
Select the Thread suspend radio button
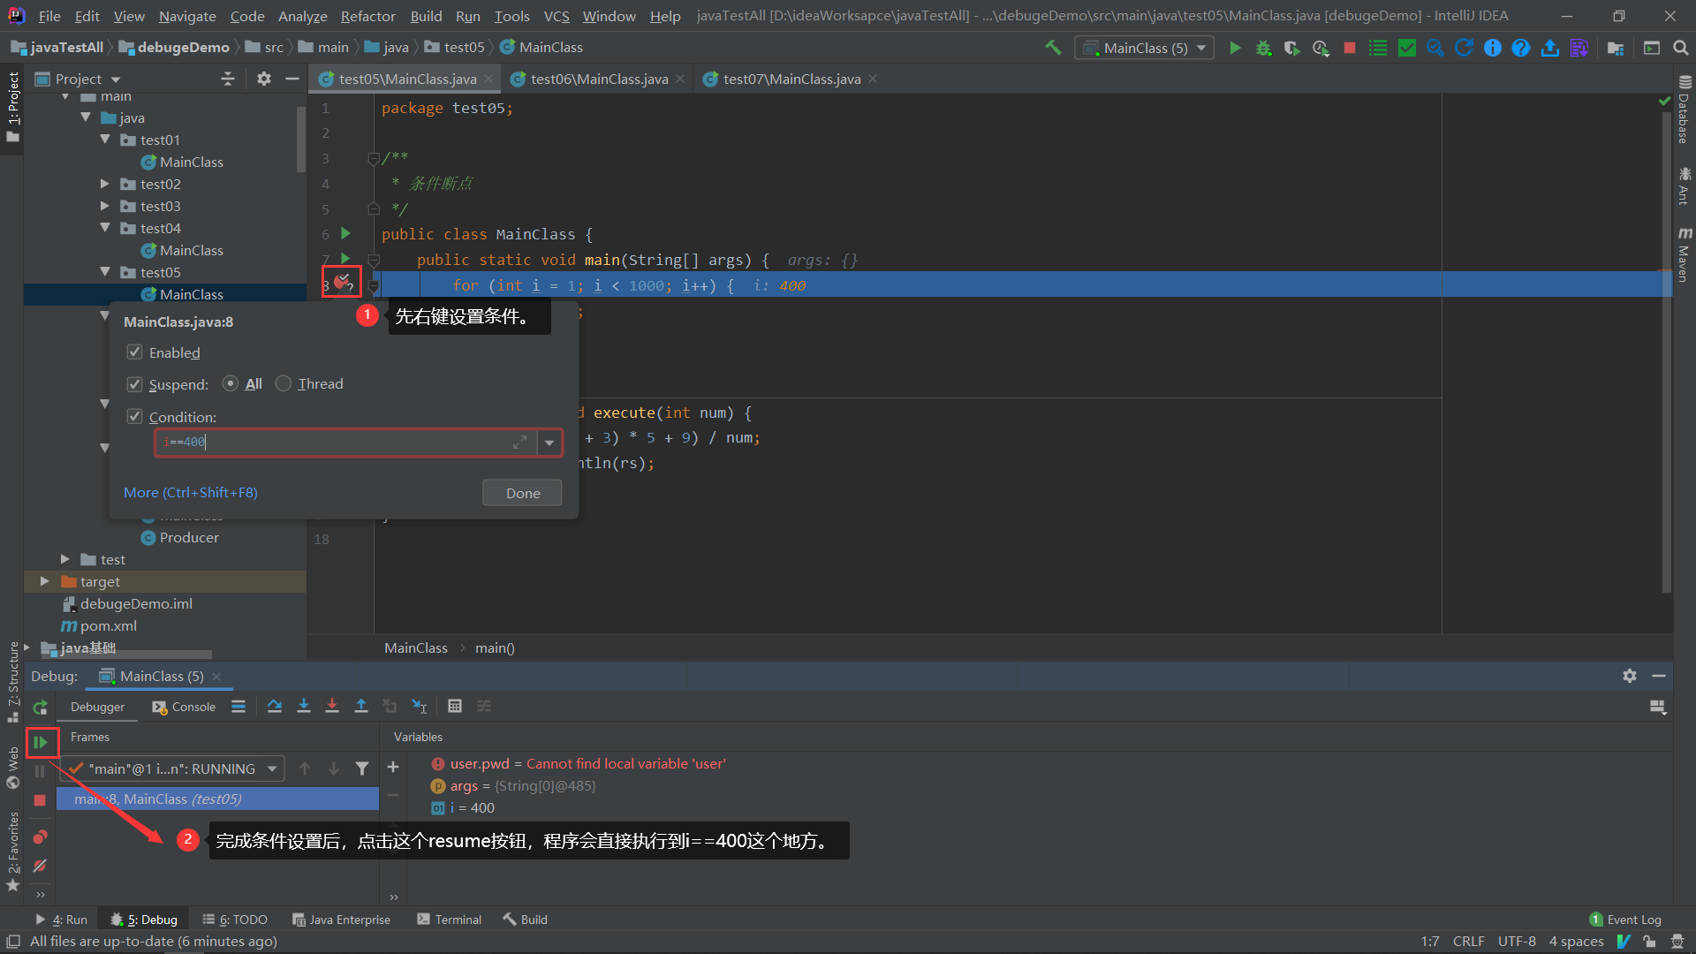coord(284,384)
